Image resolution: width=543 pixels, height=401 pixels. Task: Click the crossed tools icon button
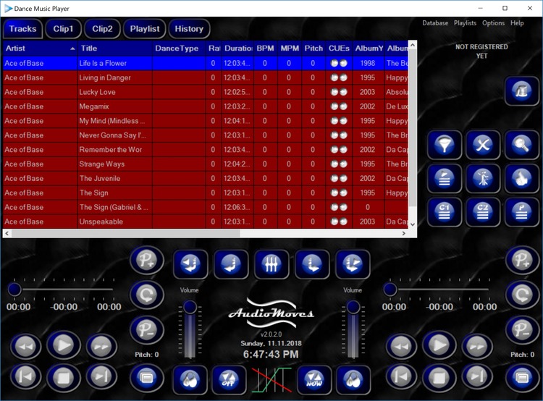click(x=483, y=145)
